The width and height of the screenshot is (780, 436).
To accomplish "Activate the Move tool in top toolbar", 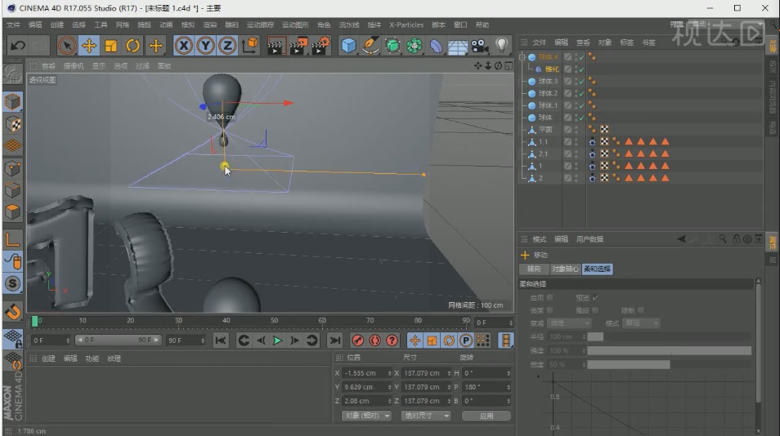I will (89, 46).
